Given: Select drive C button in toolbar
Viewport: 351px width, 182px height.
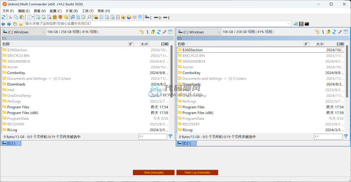Looking at the screenshot, I should [148, 17].
